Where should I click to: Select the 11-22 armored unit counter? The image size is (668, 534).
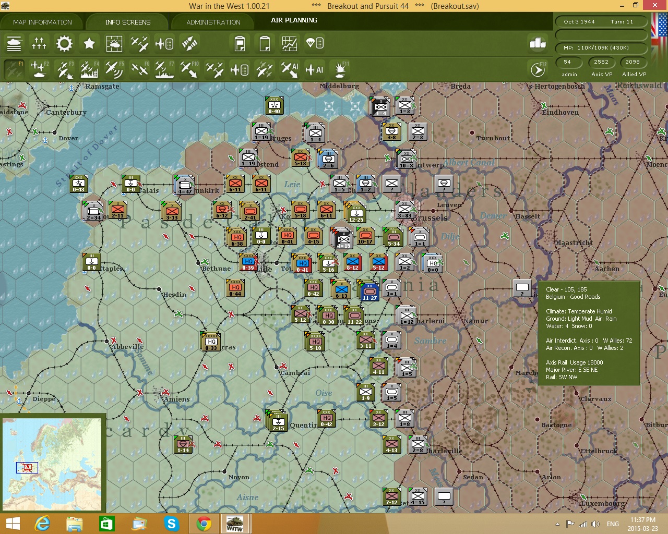pyautogui.click(x=354, y=315)
